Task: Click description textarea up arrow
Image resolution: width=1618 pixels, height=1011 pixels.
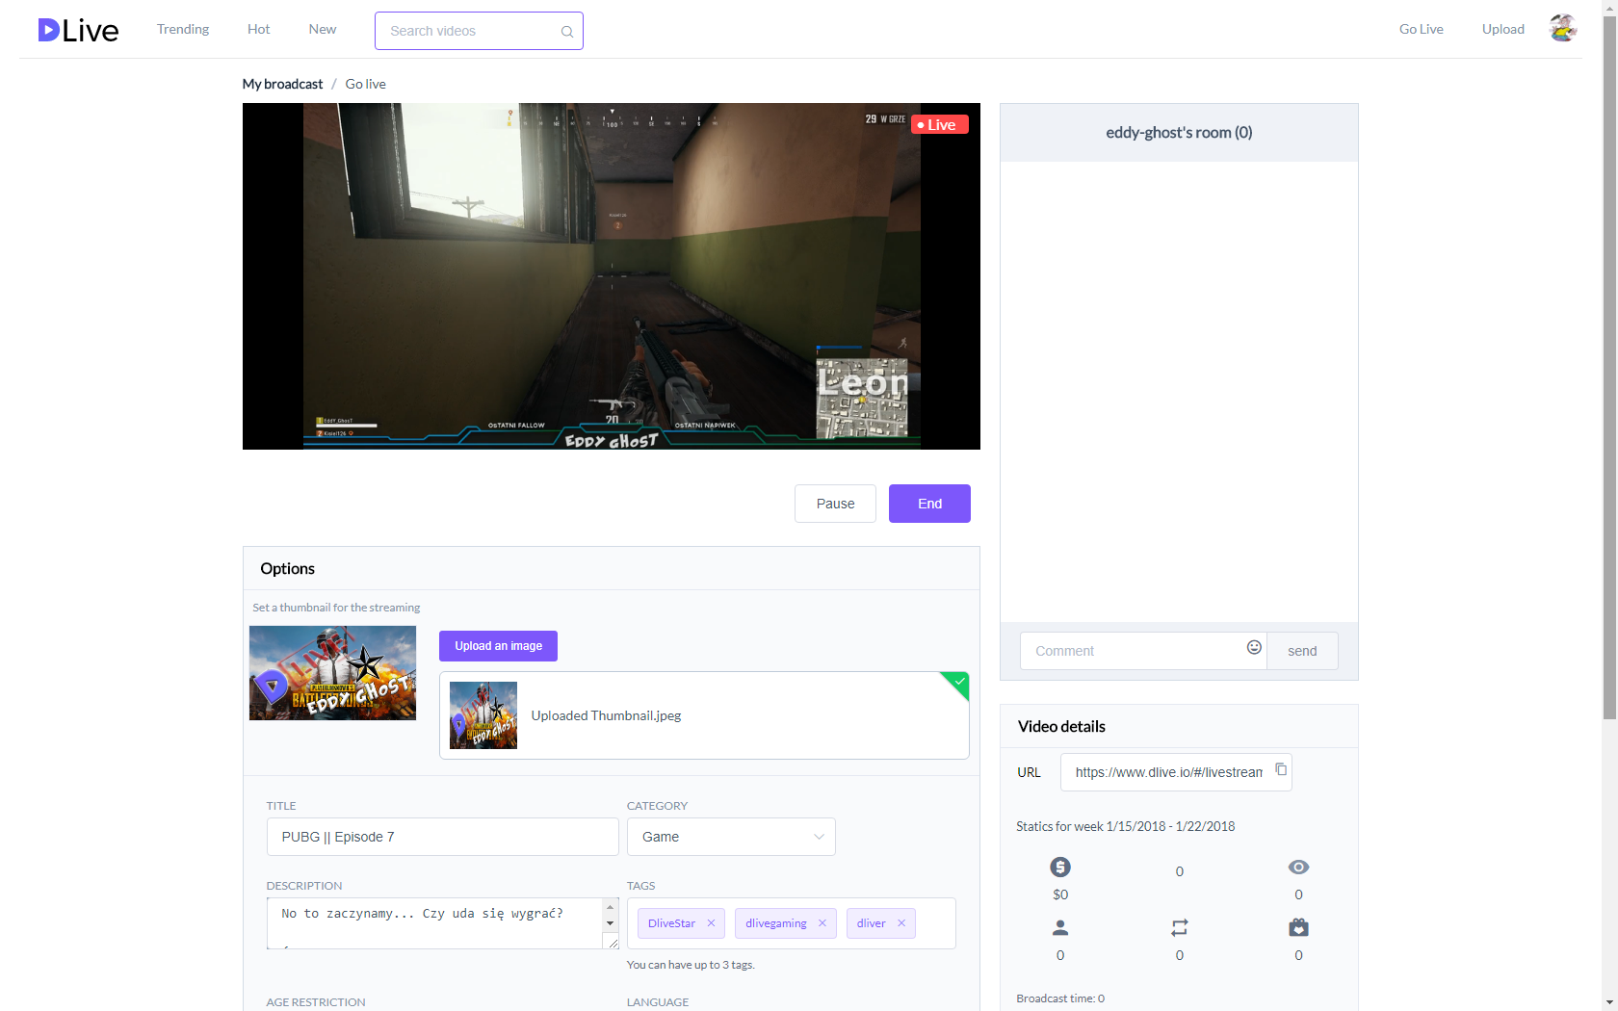Action: click(610, 907)
